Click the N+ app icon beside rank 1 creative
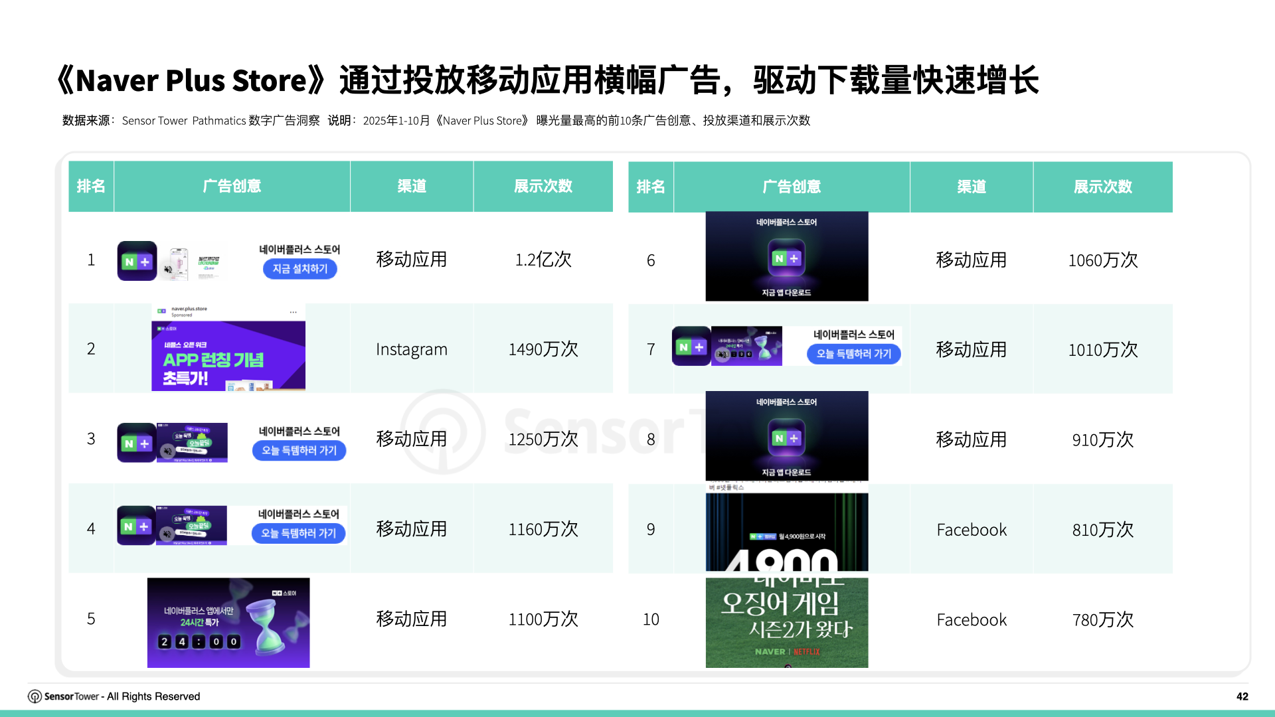Image resolution: width=1275 pixels, height=717 pixels. tap(135, 262)
